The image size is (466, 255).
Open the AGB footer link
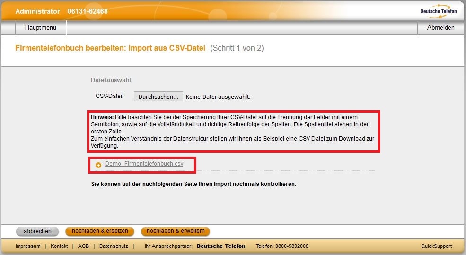[84, 246]
